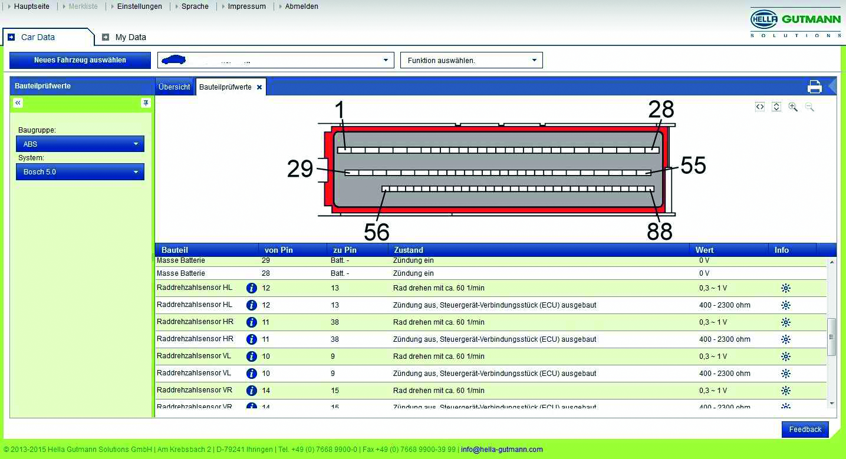Click the table vertical scrollbar thumb
The width and height of the screenshot is (846, 459).
[x=831, y=337]
